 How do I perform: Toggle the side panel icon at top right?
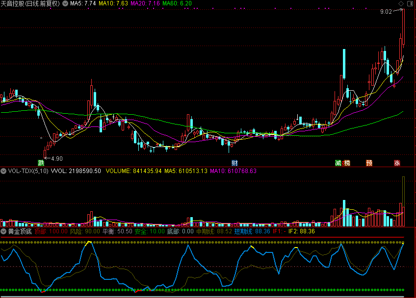(410, 3)
